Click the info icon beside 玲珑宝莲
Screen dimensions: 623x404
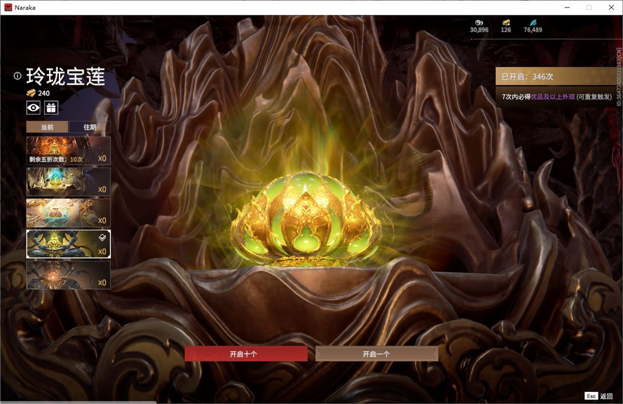17,76
